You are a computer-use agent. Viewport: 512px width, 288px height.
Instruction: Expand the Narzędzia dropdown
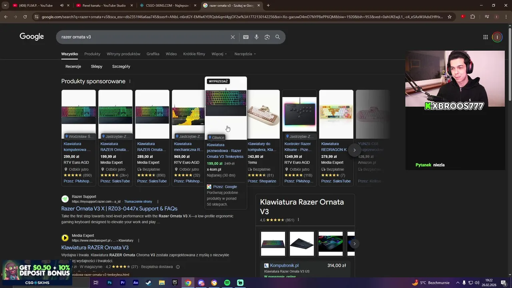coord(245,54)
